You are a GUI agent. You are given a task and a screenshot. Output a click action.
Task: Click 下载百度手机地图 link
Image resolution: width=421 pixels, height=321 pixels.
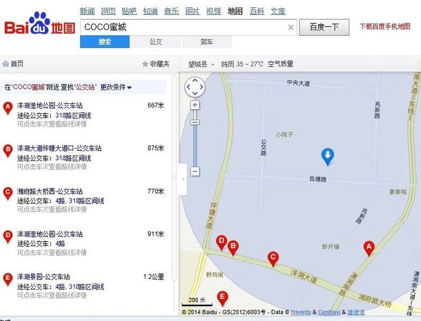[x=385, y=26]
